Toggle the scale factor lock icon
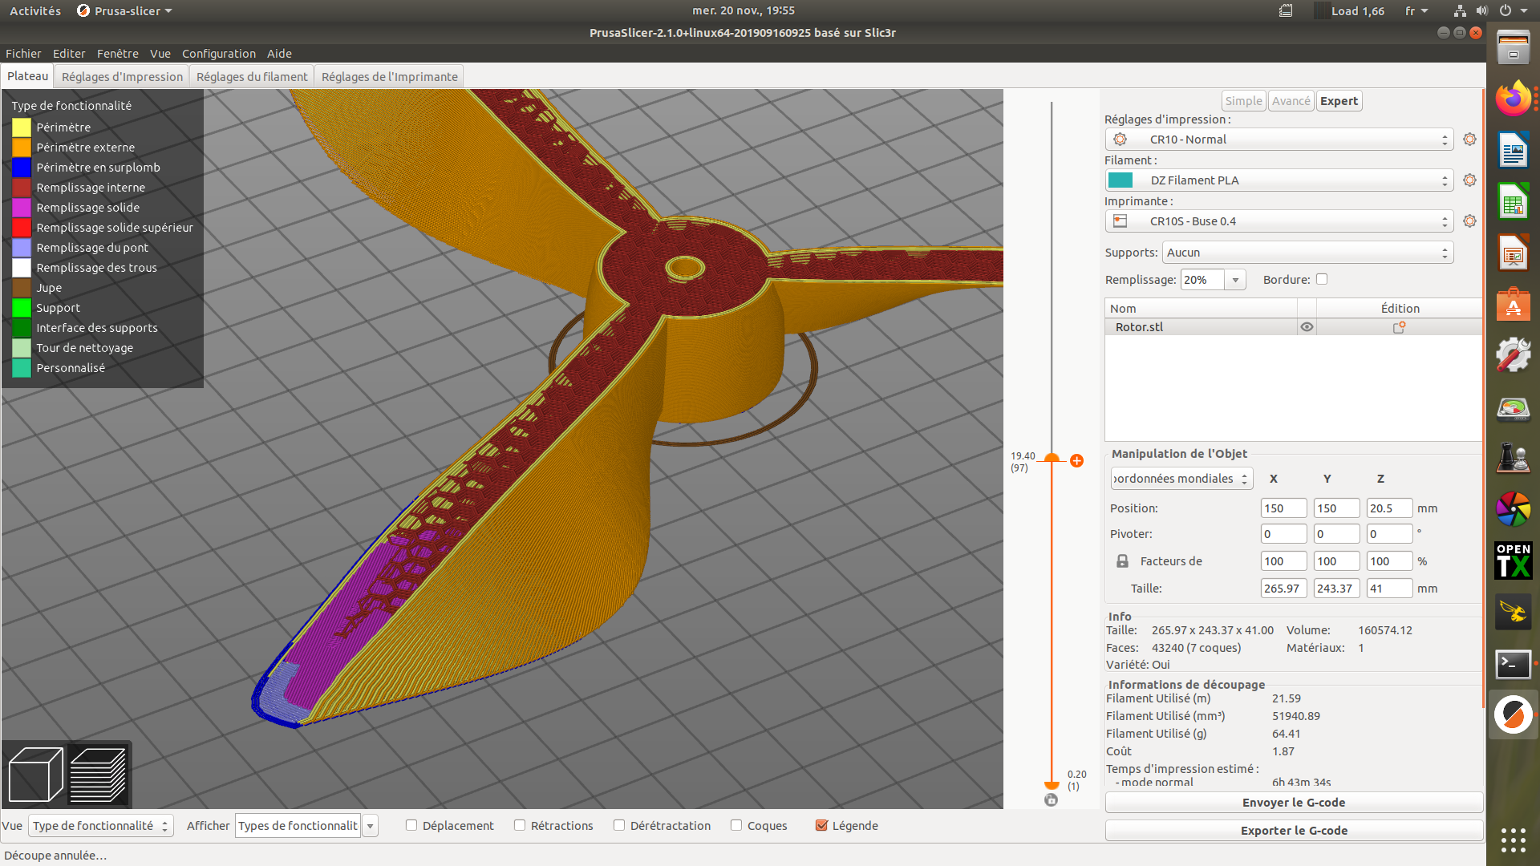This screenshot has height=866, width=1540. [x=1122, y=561]
